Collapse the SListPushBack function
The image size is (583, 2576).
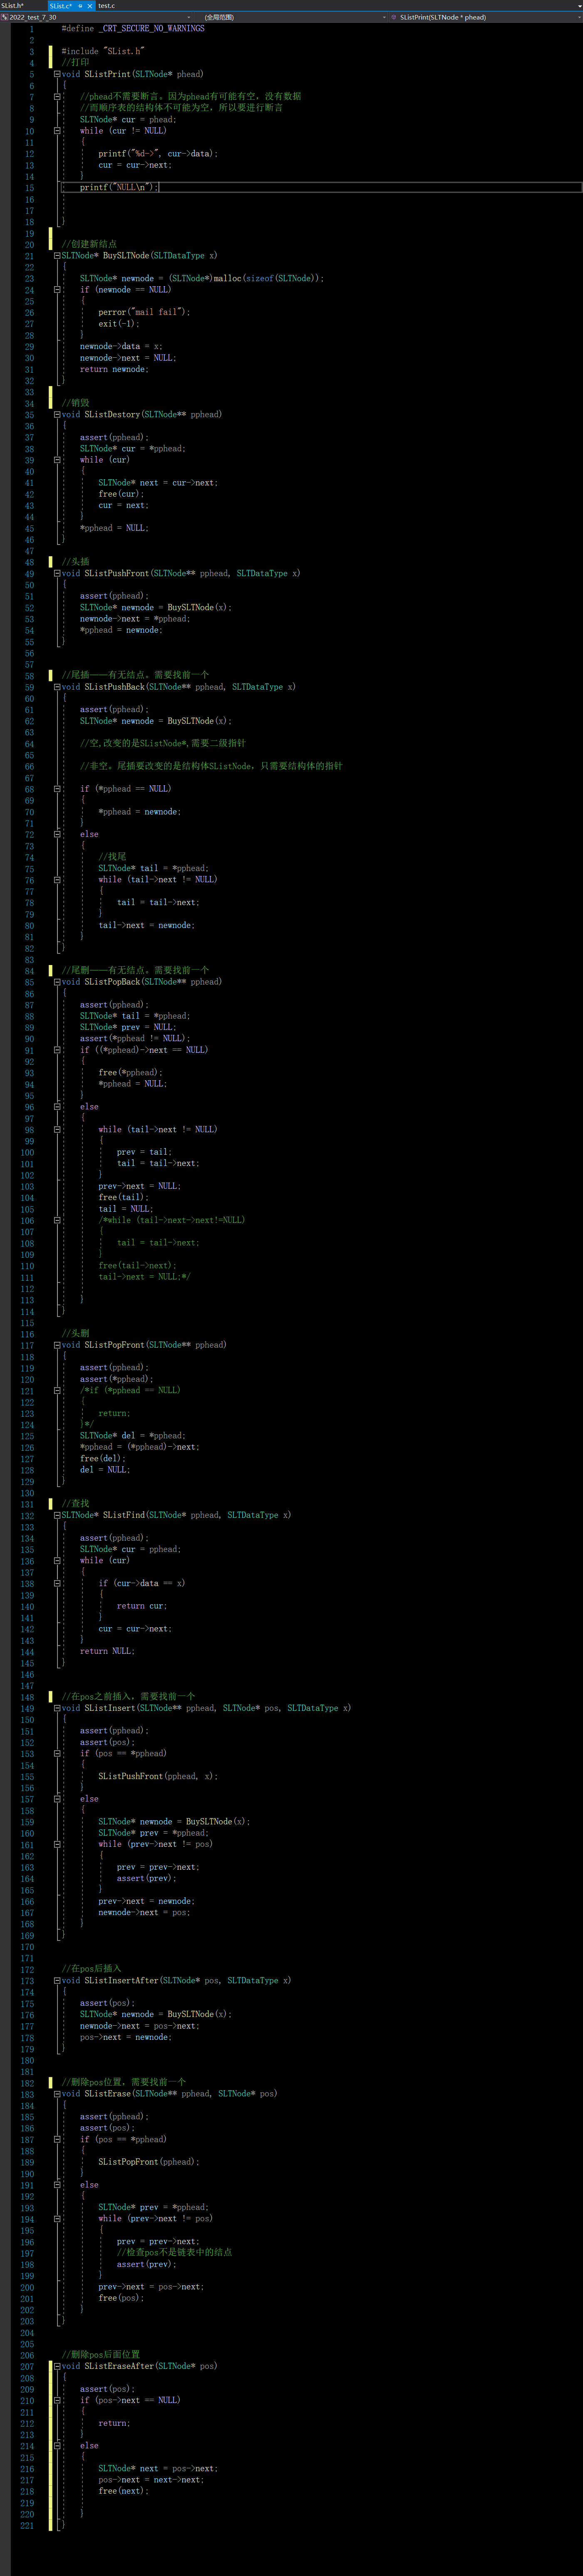57,687
